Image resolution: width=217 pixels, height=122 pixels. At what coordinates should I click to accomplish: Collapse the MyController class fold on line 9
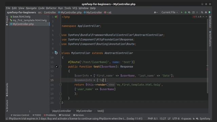coord(60,53)
